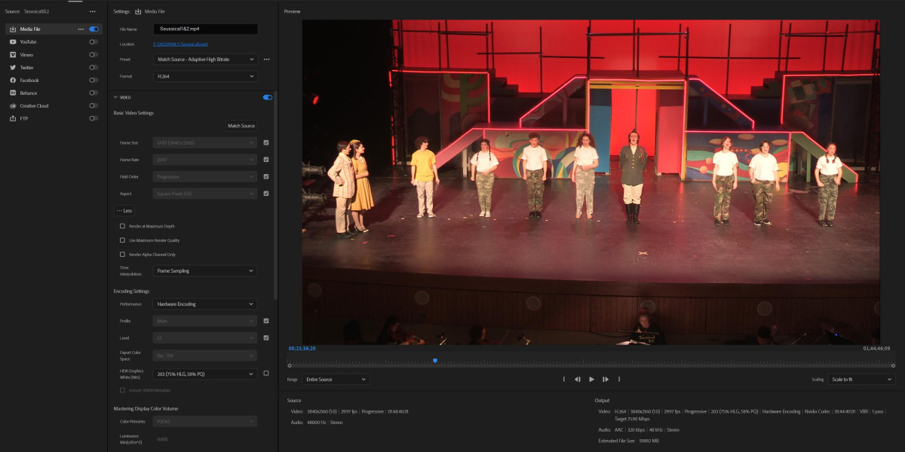Enable Vimeo publishing toggle
Viewport: 905px width, 452px height.
(94, 55)
